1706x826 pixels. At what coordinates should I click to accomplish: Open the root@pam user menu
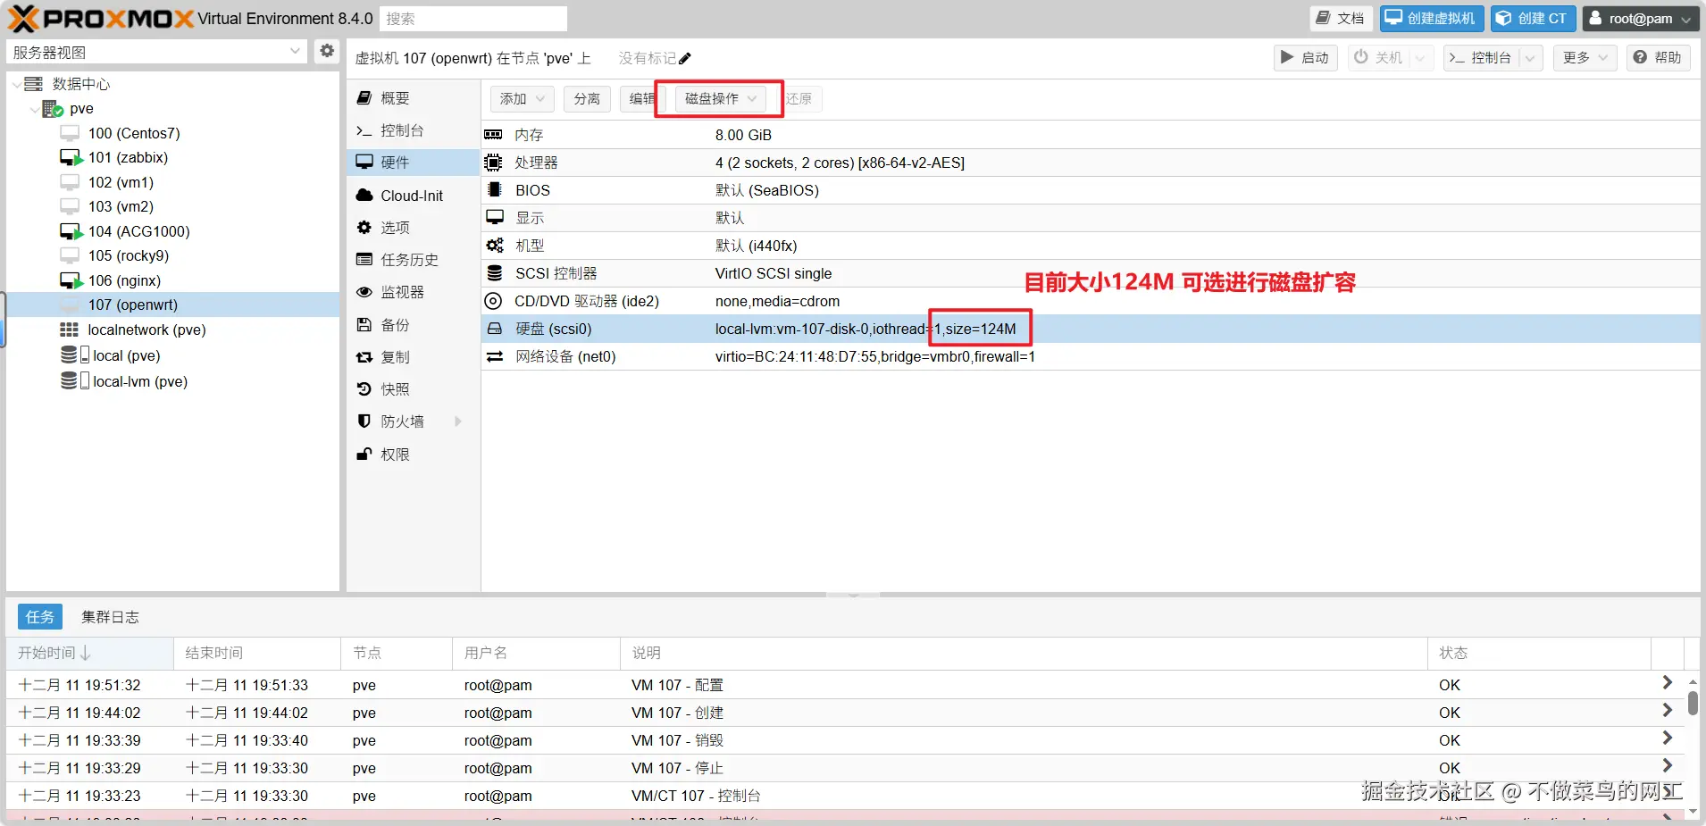pos(1641,19)
